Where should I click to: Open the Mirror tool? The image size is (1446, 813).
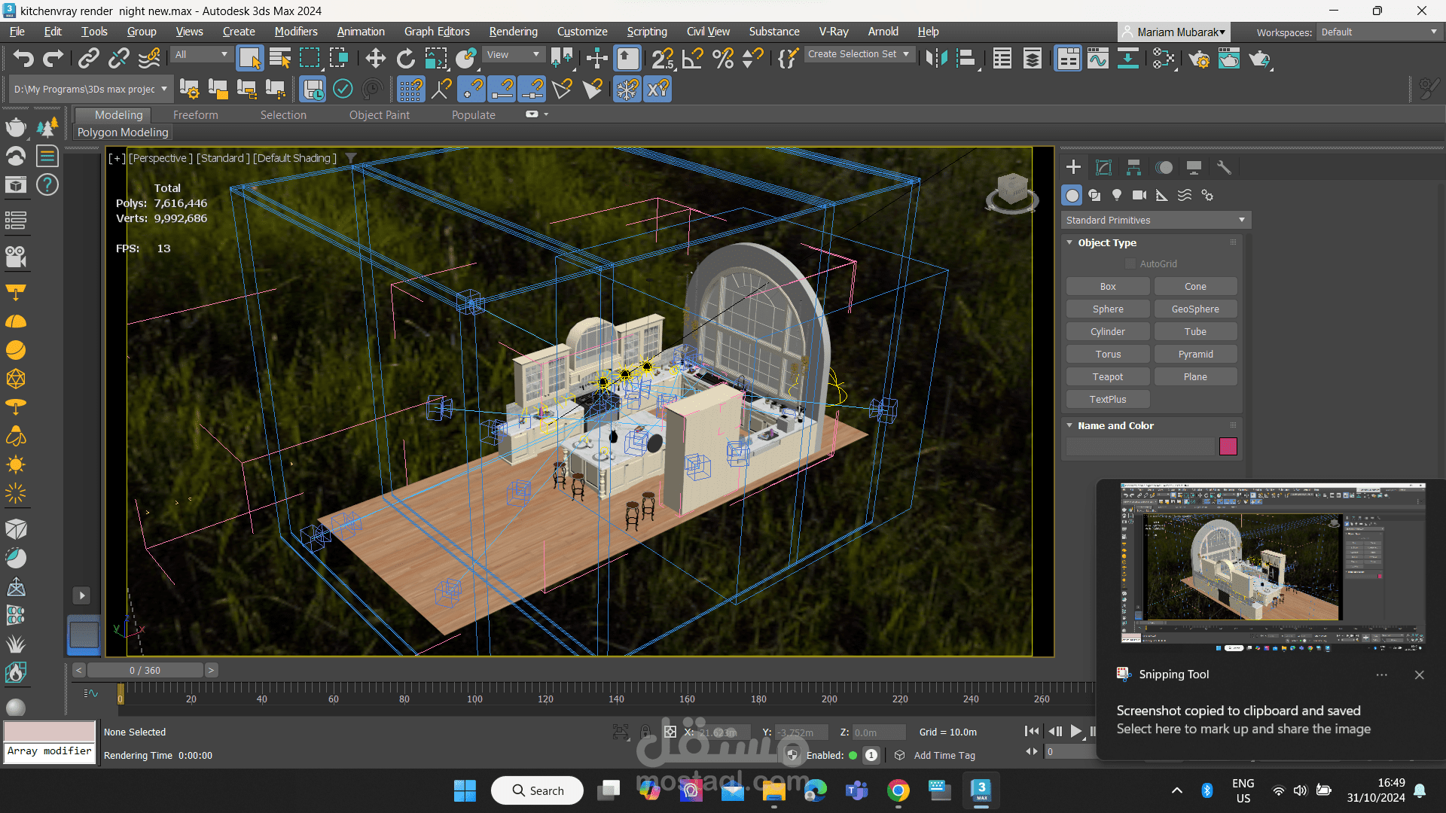pos(936,58)
